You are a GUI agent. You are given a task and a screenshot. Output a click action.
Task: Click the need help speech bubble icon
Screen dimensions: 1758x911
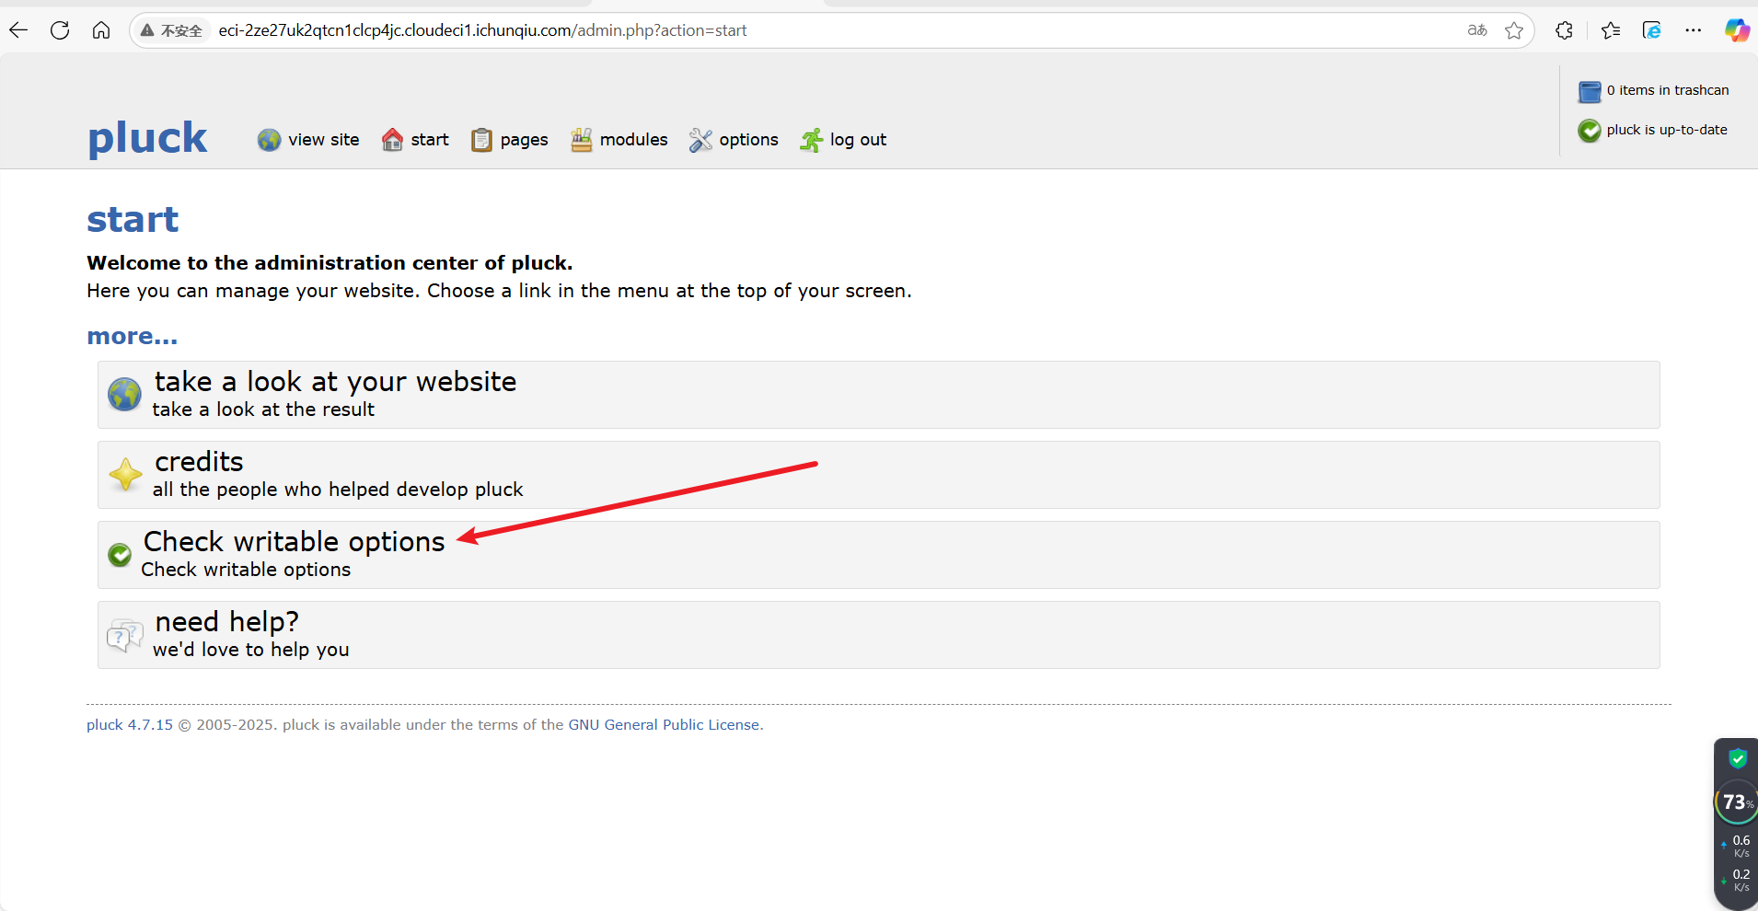point(125,635)
